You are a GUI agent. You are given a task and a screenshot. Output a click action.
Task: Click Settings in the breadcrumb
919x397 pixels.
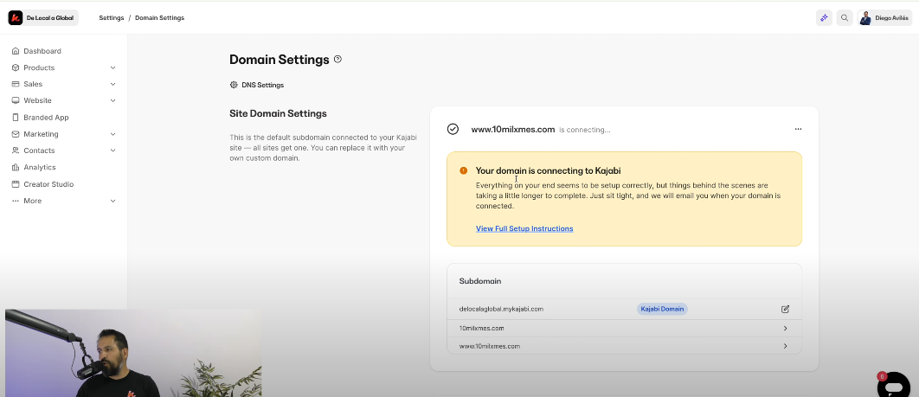[x=112, y=17]
